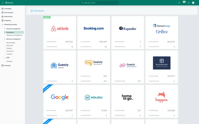Open Contacts under CRM
The width and height of the screenshot is (199, 124).
click(9, 61)
